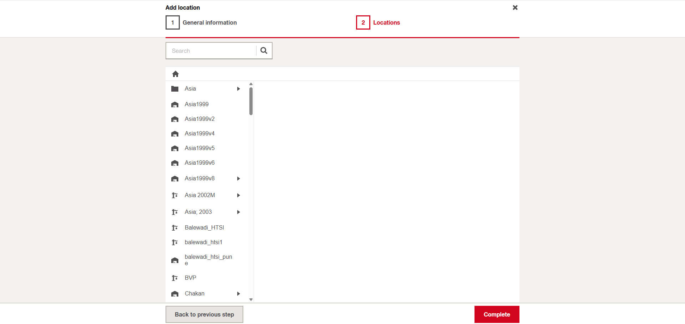This screenshot has height=324, width=685.
Task: Expand the Chakan location arrow
Action: click(238, 294)
